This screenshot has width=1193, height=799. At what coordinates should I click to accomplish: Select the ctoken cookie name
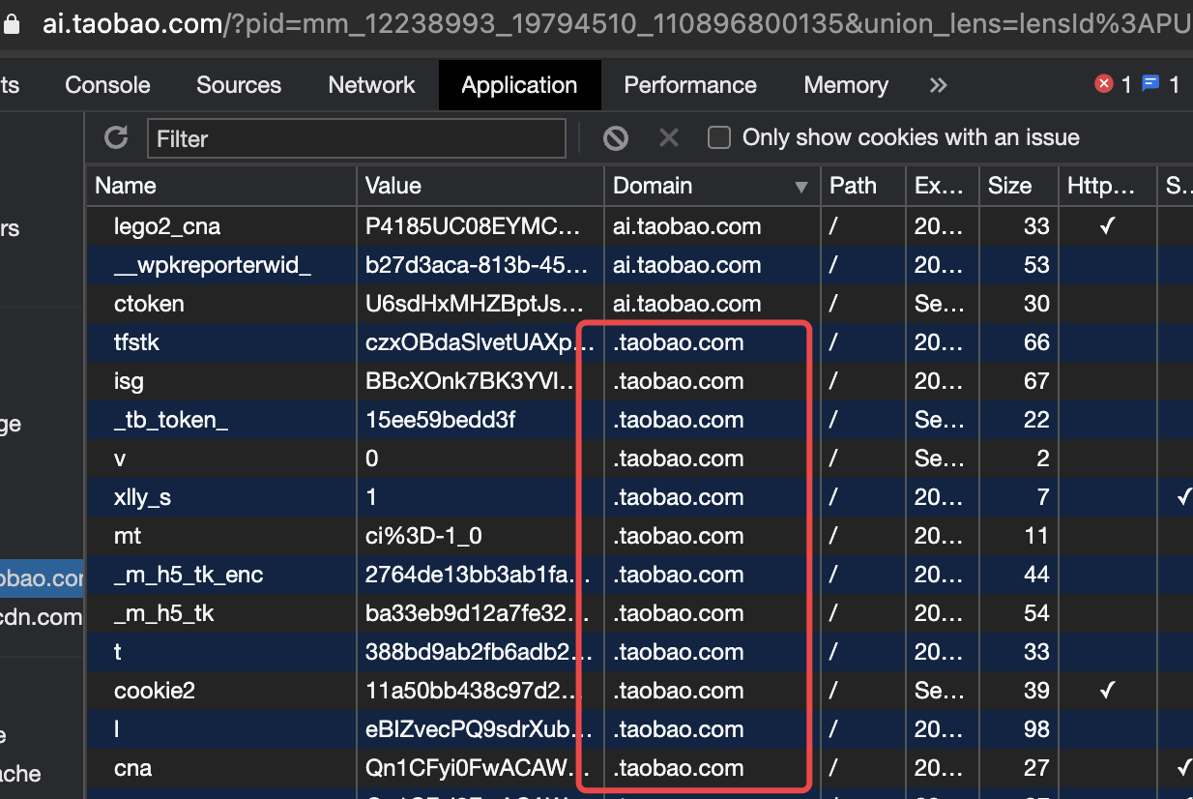[149, 304]
